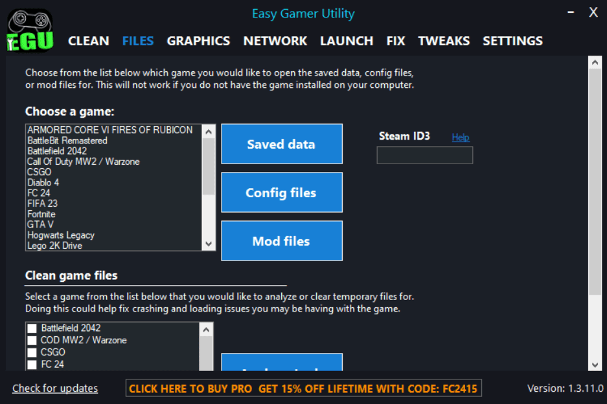Screen dimensions: 607x404
Task: Open the SETTINGS tab
Action: click(512, 41)
